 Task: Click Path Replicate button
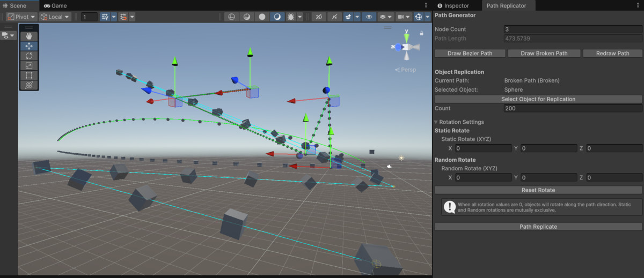pos(538,227)
